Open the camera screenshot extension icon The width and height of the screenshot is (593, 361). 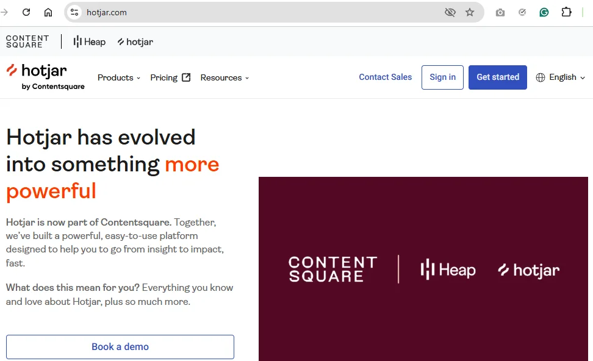pos(500,12)
